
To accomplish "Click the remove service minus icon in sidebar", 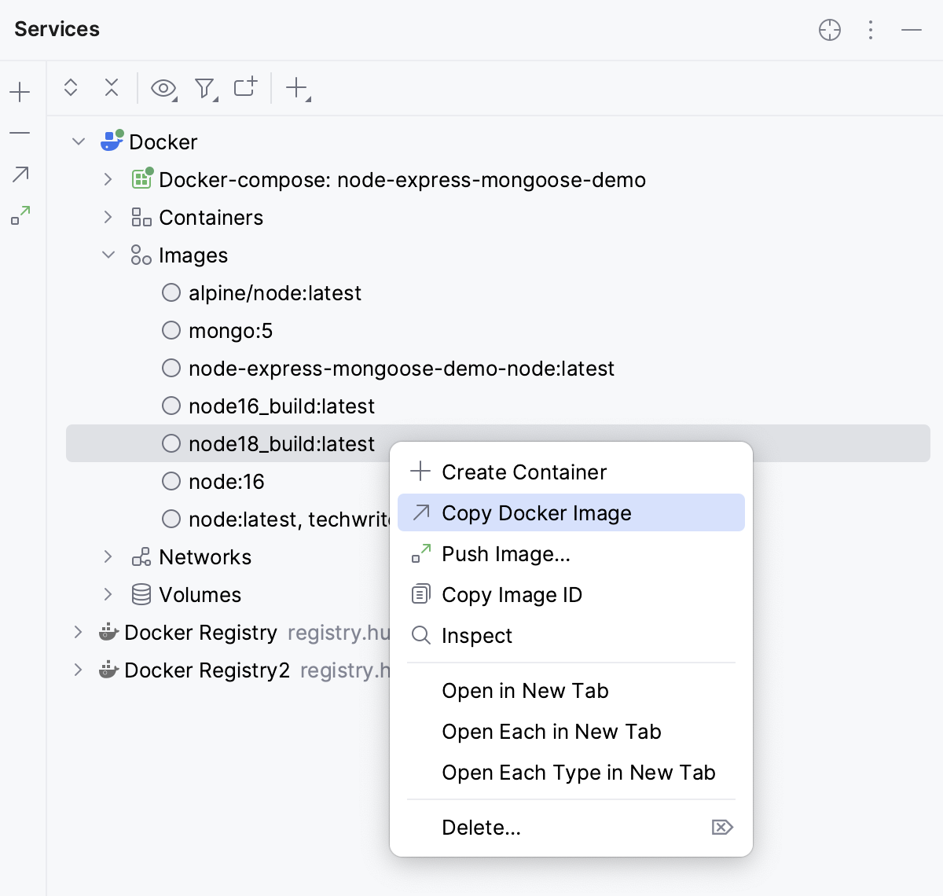I will (19, 132).
